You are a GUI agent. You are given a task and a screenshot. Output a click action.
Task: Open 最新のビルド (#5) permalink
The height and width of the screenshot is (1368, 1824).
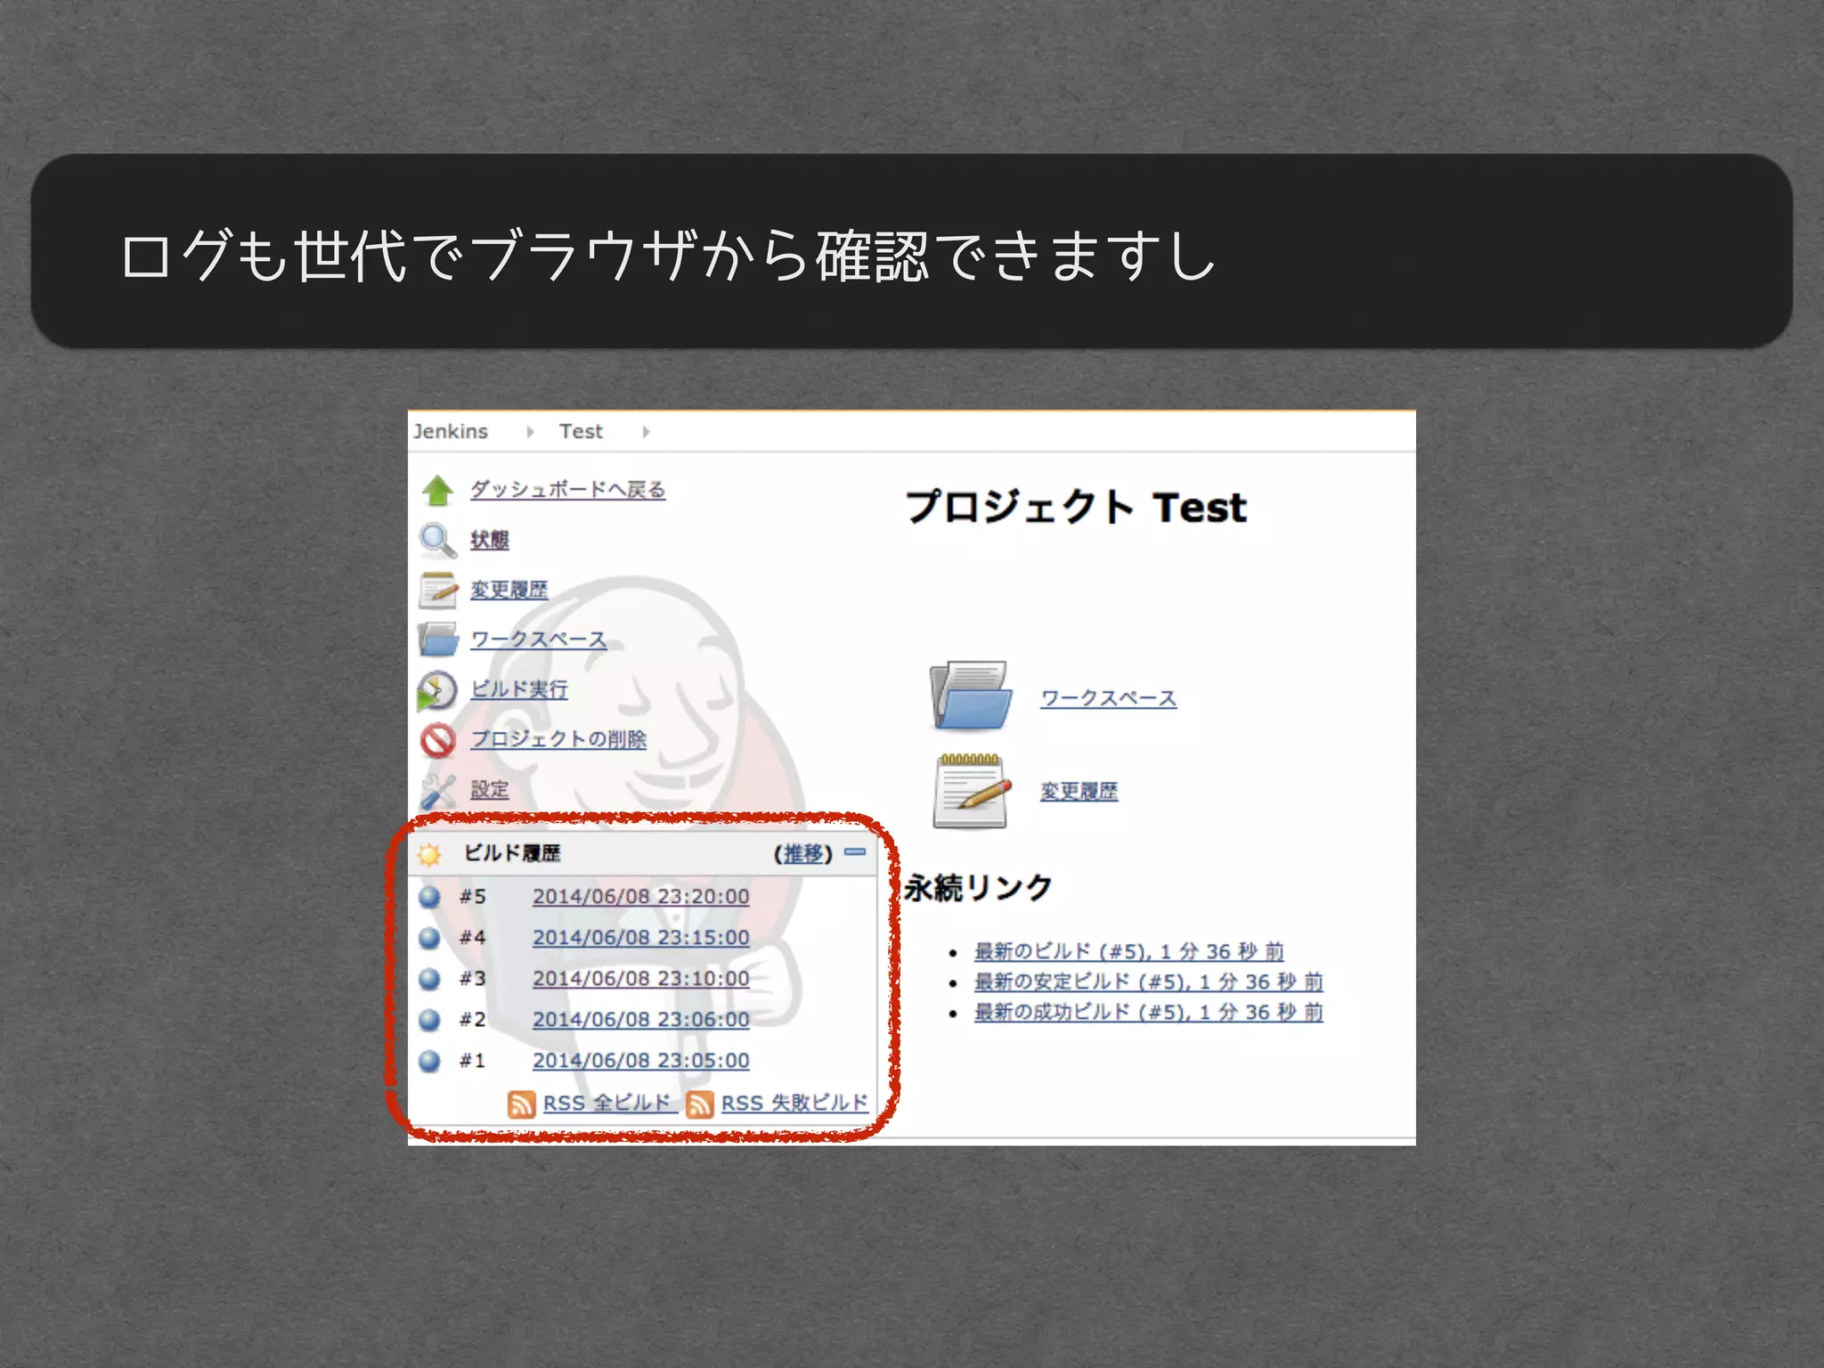click(1129, 952)
